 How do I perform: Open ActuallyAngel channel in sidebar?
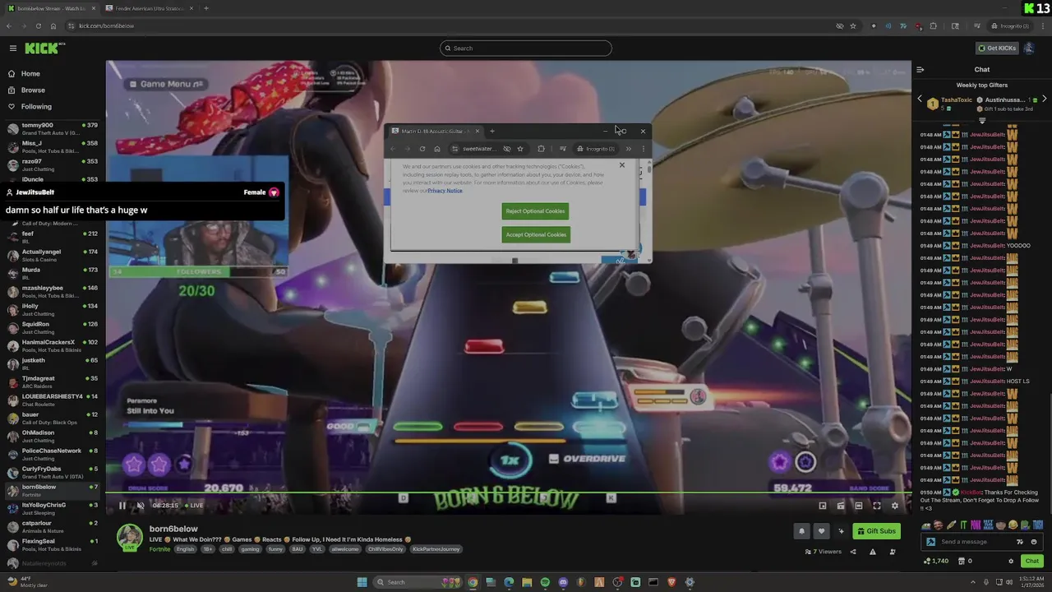click(49, 255)
